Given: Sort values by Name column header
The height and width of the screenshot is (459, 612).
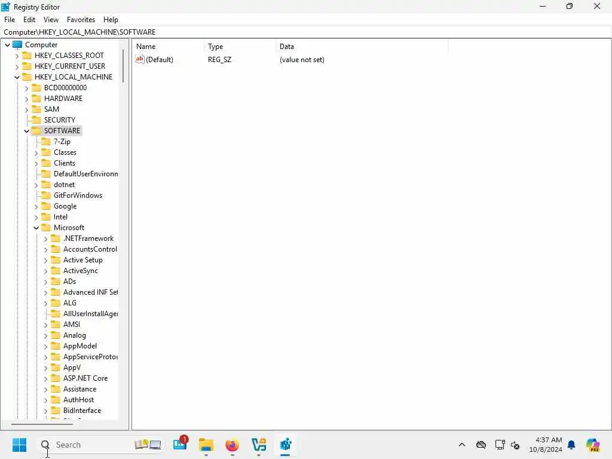Looking at the screenshot, I should click(168, 47).
